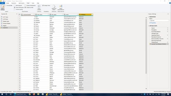The height and width of the screenshot is (96, 171).
Task: Click the data type icon of the first_name column
Action: point(36,15)
